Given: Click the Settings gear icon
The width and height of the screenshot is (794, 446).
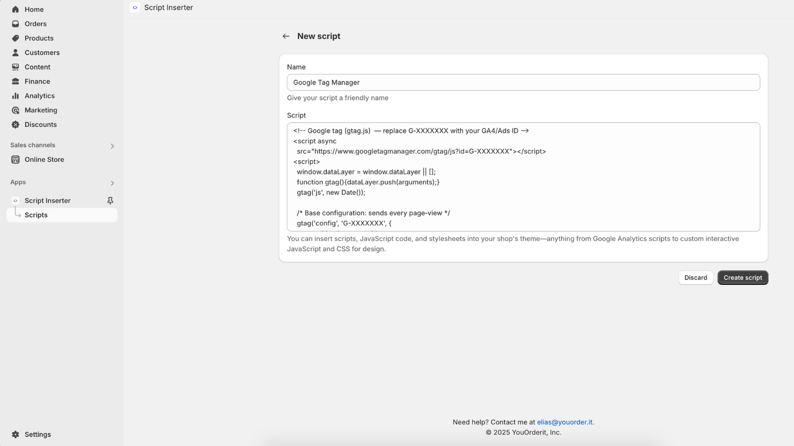Looking at the screenshot, I should coord(15,435).
